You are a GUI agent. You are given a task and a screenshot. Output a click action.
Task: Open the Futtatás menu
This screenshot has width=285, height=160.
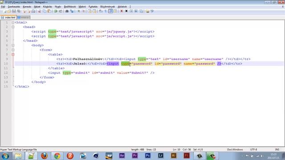click(93, 7)
